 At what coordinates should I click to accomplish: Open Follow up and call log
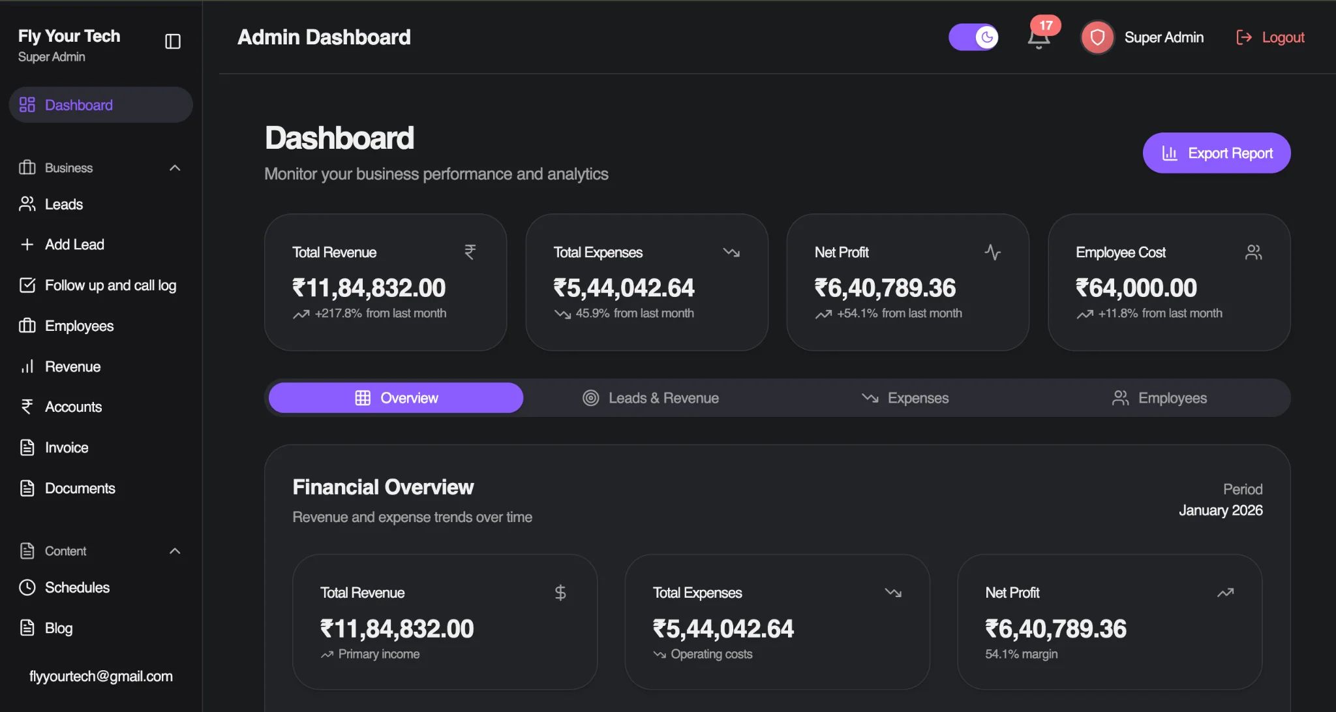[27, 285]
